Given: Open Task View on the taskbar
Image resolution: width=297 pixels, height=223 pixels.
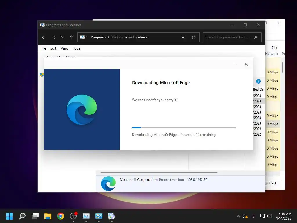Looking at the screenshot, I should click(x=35, y=216).
